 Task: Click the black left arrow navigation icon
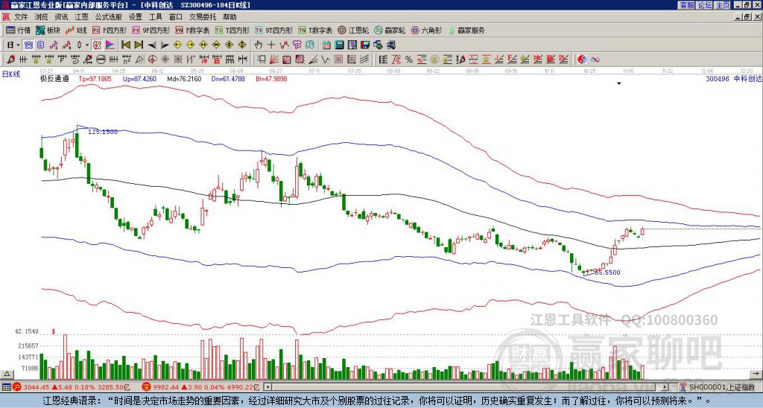point(152,45)
